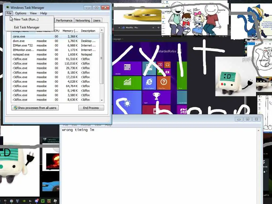
Task: Choose New Task (Run...) from File menu
Action: (26, 19)
